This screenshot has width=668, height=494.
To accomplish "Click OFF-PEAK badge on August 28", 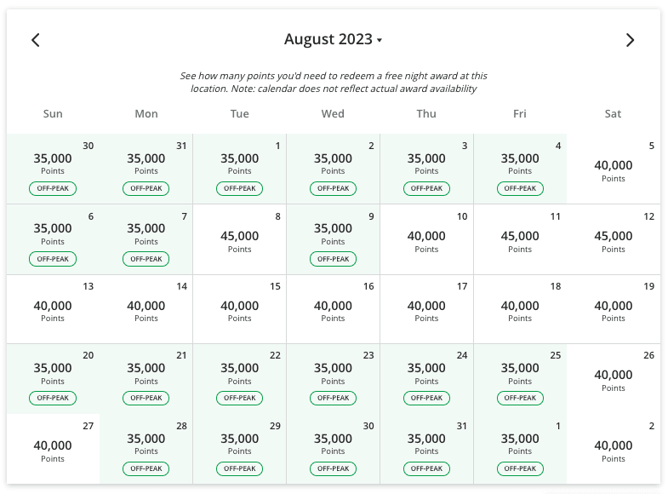I will point(146,468).
